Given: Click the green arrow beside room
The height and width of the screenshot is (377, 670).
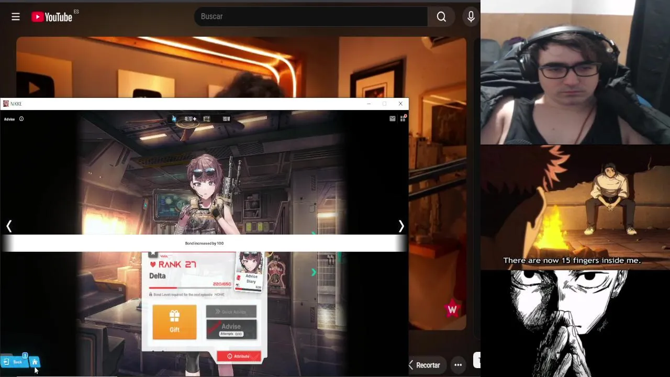Looking at the screenshot, I should [314, 272].
